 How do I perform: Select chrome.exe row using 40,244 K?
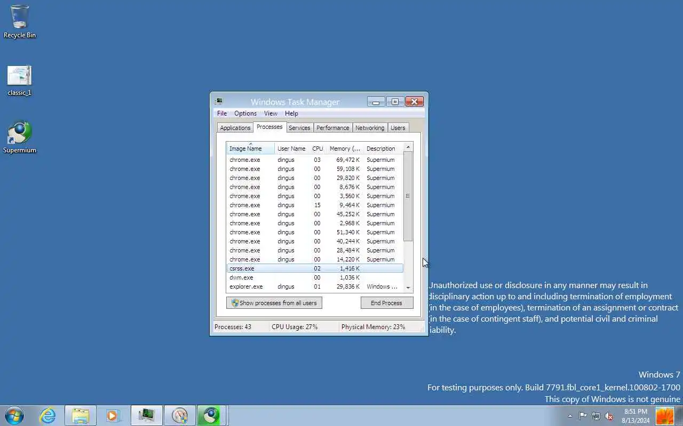point(315,241)
